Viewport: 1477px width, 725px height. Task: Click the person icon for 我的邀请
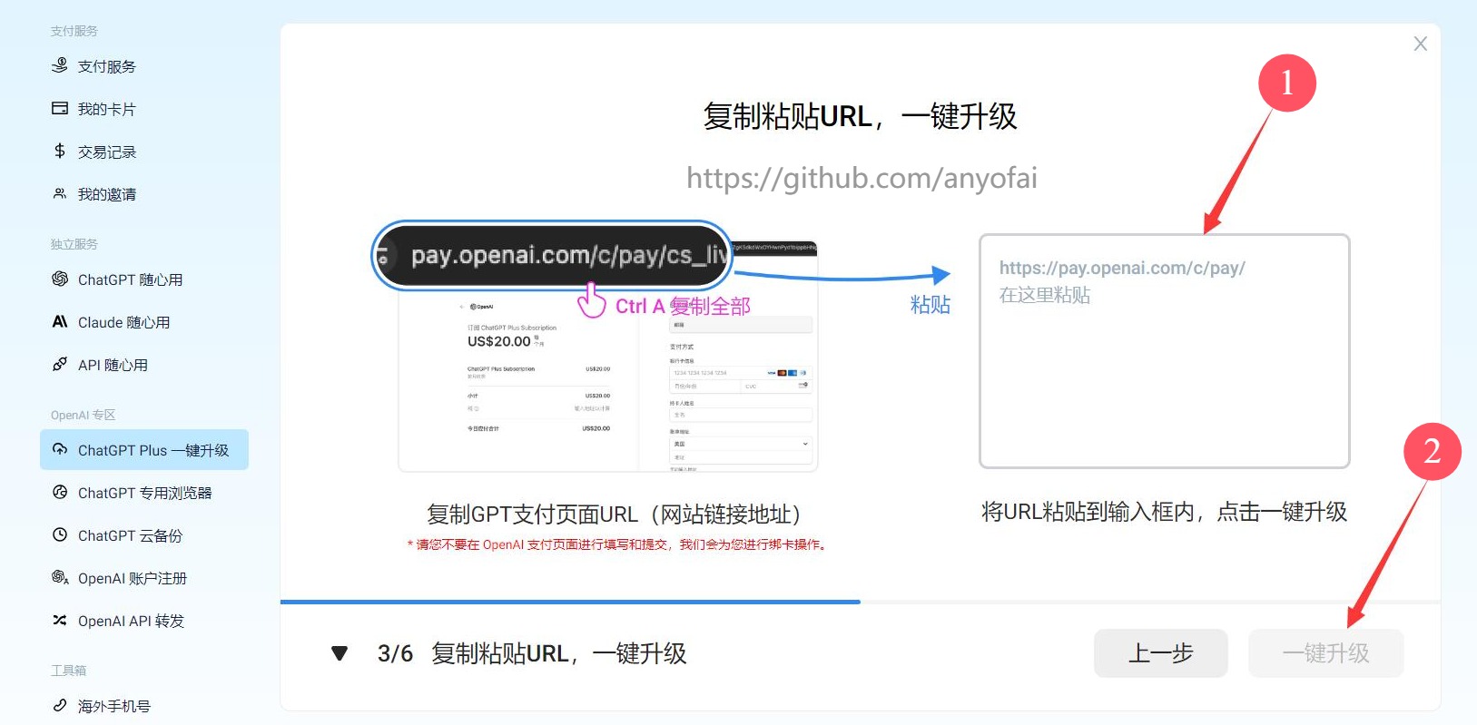60,193
